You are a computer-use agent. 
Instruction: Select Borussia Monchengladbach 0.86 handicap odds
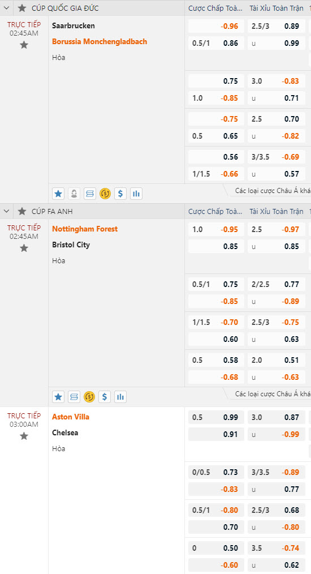tap(216, 43)
